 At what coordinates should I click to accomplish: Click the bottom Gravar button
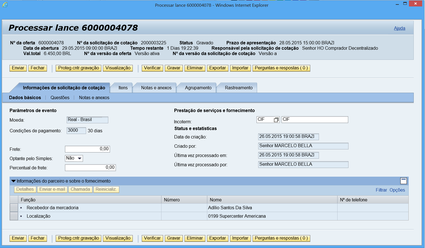(x=174, y=238)
